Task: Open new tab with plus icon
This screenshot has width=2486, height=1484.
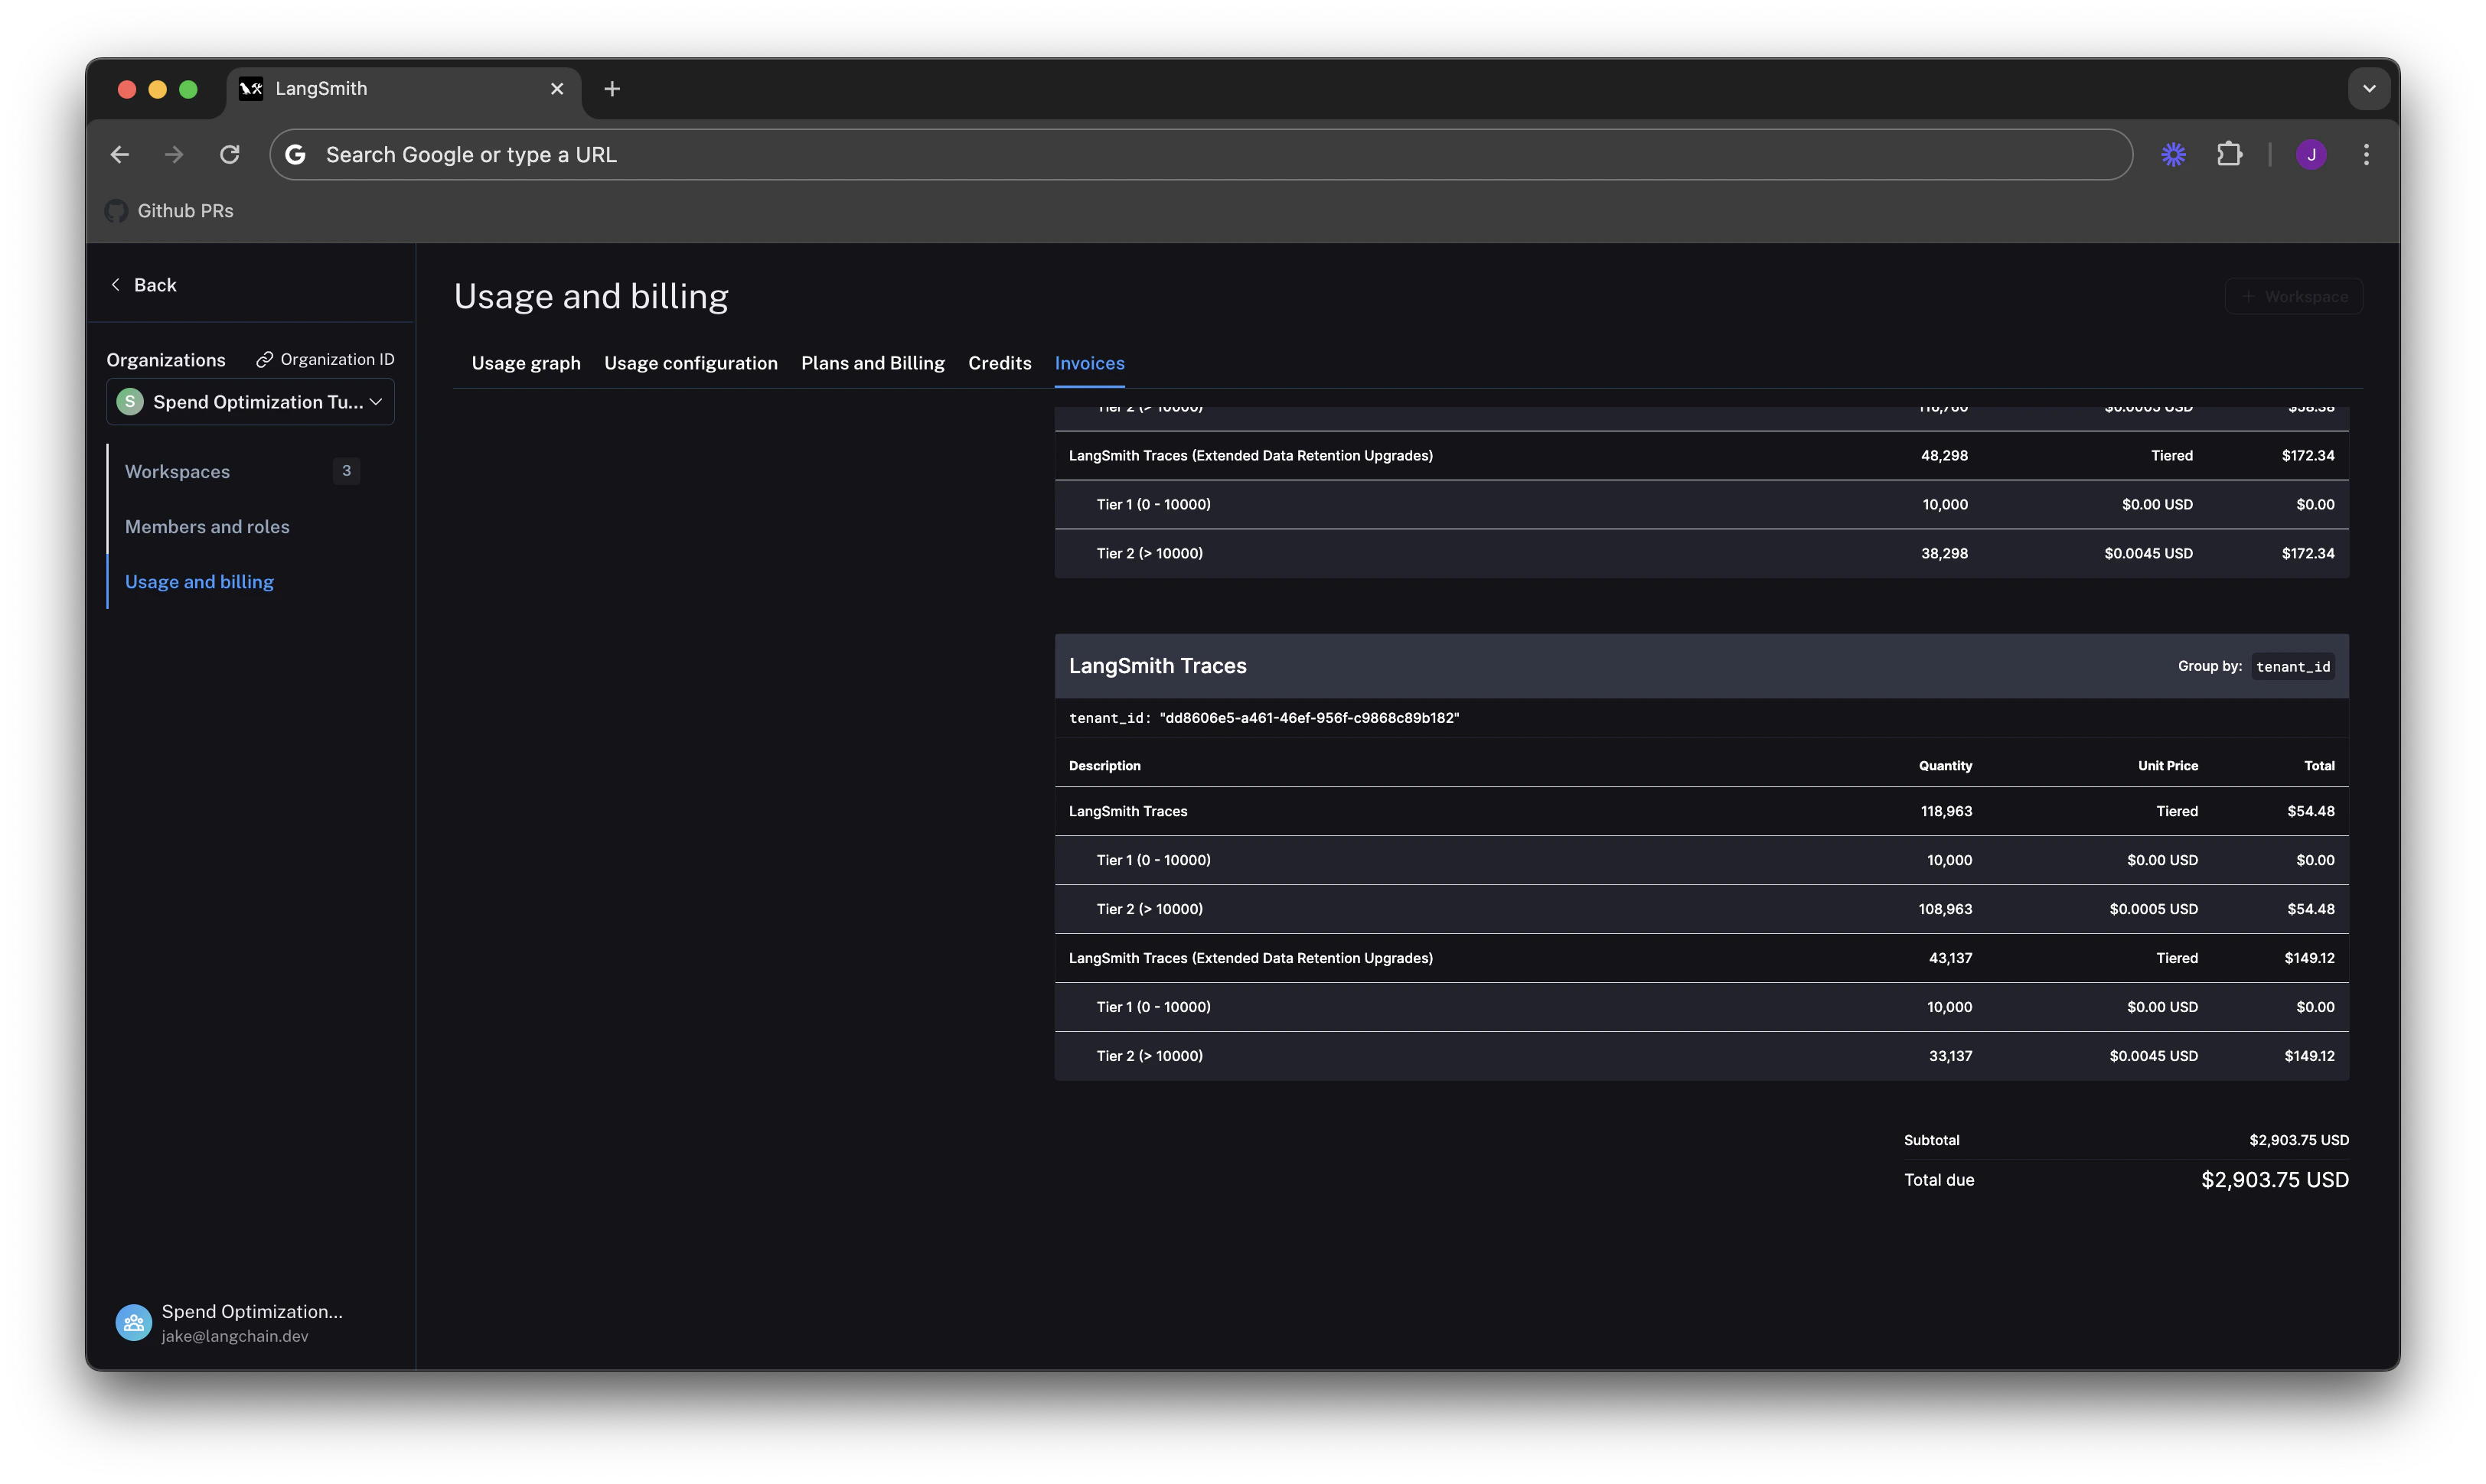Action: [x=612, y=89]
